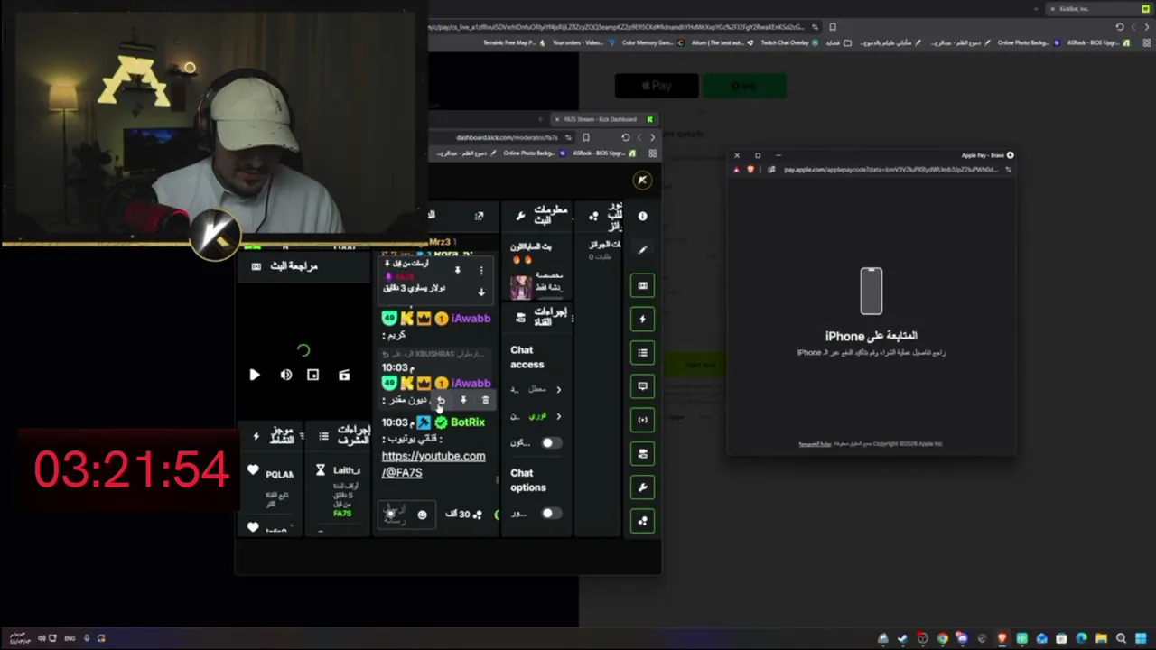Click the Brave shield icon in Apple Pay window
This screenshot has width=1156, height=650.
coord(750,170)
